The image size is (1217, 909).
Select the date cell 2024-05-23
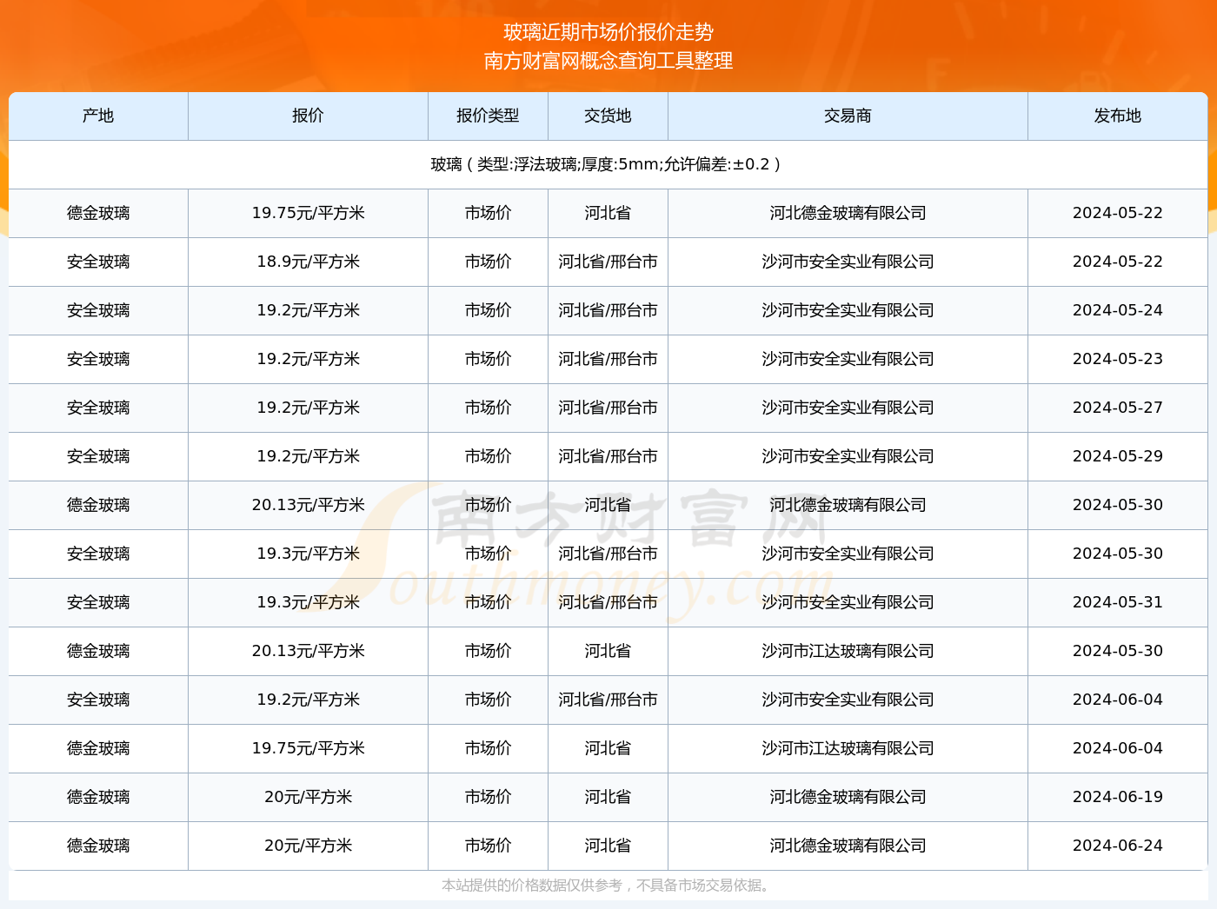point(1117,359)
